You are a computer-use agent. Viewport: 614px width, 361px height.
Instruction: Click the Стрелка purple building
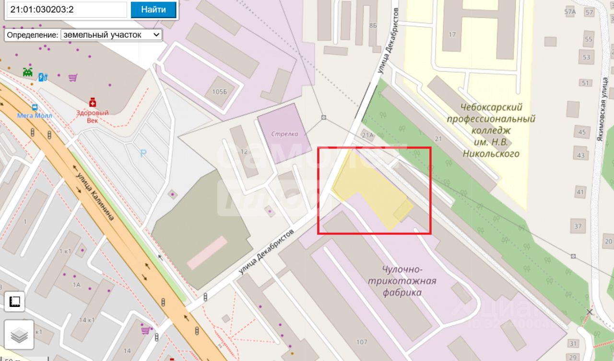[x=285, y=134]
